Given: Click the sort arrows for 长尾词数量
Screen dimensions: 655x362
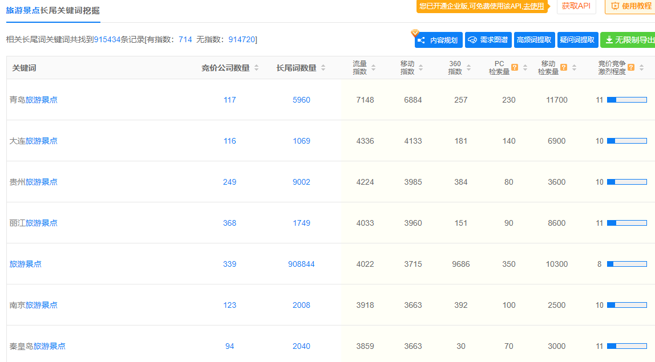Looking at the screenshot, I should (x=323, y=68).
